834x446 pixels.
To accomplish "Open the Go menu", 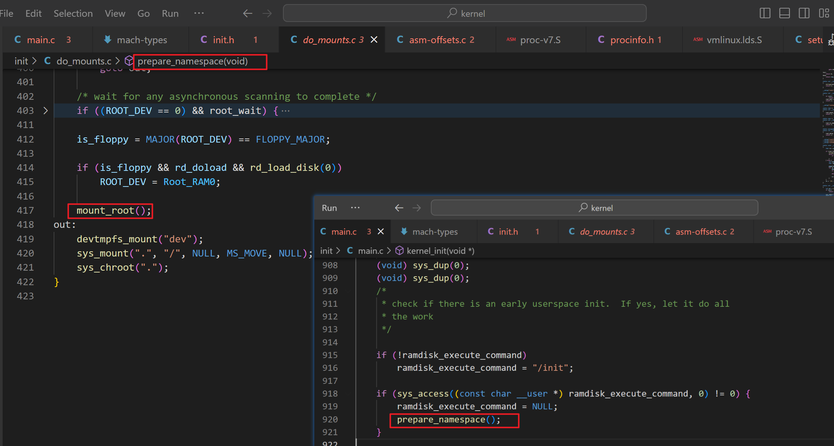I will [x=143, y=13].
